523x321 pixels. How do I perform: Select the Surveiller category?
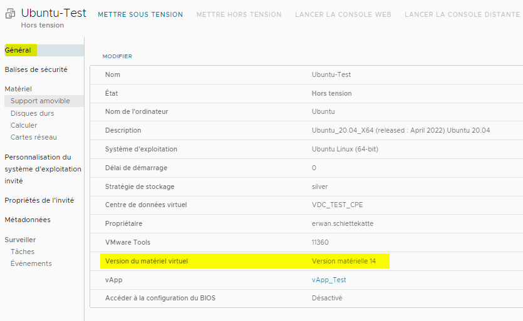point(20,240)
